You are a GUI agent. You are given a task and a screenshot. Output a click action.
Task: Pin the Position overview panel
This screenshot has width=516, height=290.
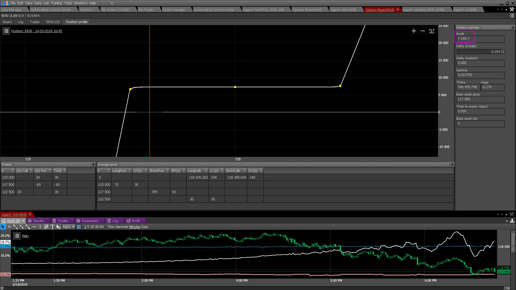tap(513, 28)
